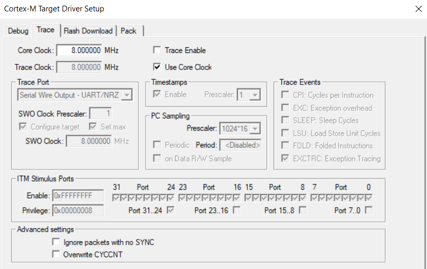This screenshot has height=269, width=427.
Task: Check the Port 7..0 privilege box
Action: 369,210
